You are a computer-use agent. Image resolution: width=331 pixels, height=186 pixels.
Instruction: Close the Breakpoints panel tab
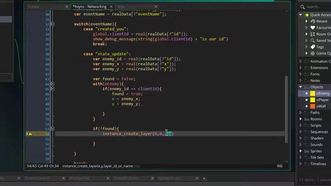coord(108,178)
